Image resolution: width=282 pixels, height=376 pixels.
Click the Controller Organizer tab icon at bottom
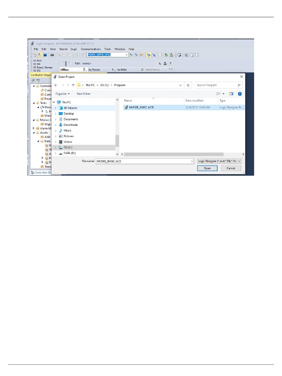pos(33,172)
